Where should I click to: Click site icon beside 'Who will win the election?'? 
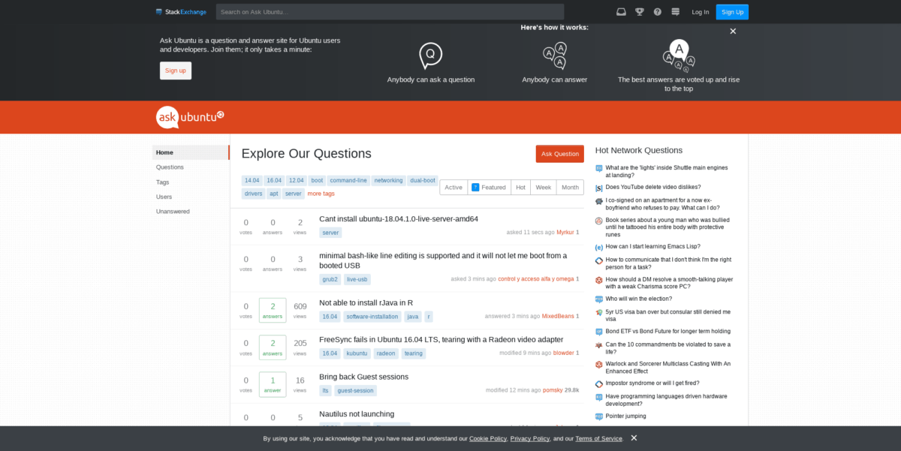(598, 299)
